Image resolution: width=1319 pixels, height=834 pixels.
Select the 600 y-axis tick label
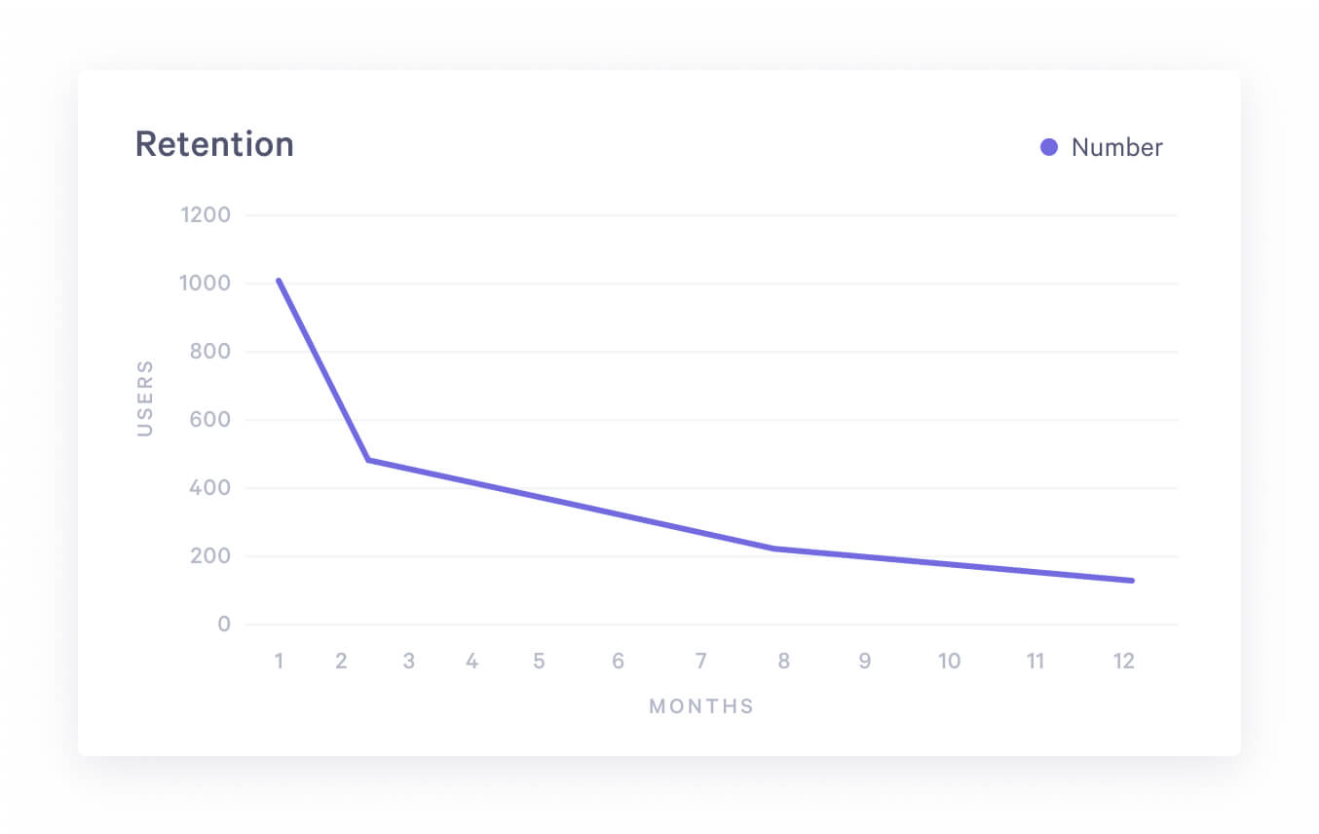point(210,420)
